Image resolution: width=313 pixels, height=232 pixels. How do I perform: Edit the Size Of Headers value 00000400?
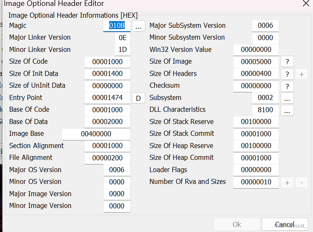click(x=256, y=74)
